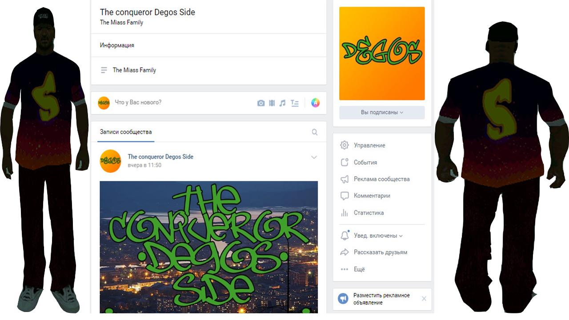569x320 pixels.
Task: Open the colorful poster icon in post box
Action: [x=315, y=103]
